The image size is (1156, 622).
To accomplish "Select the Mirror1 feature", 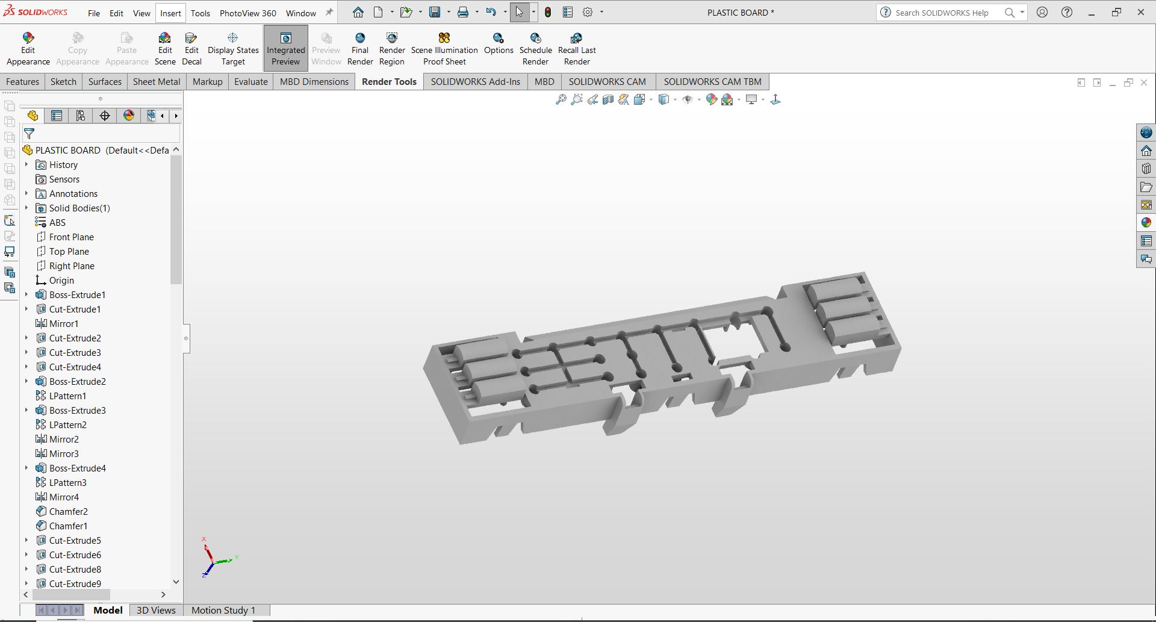I will pos(57,323).
